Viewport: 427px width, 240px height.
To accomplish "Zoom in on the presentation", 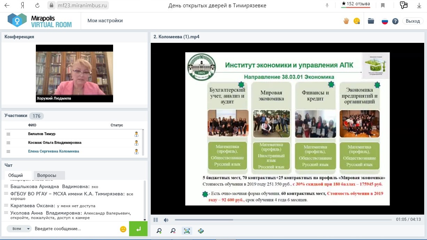I will point(159,231).
